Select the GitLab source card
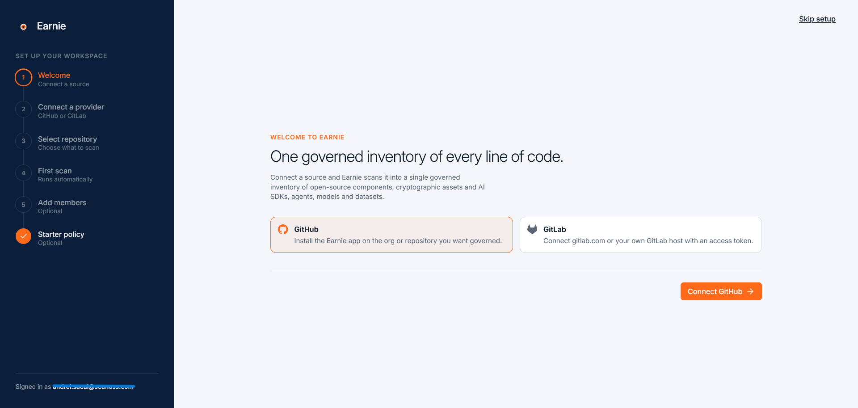Viewport: 858px width, 408px height. [x=641, y=235]
